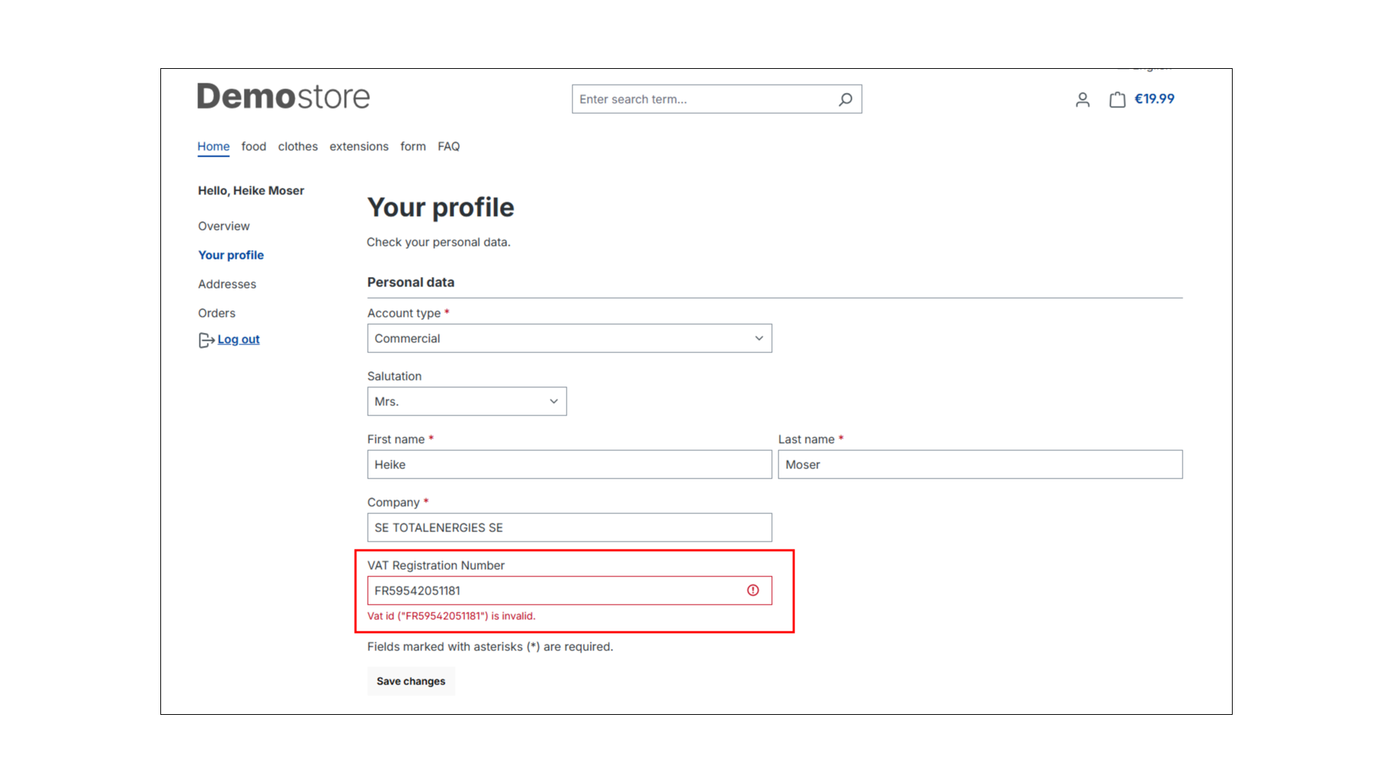
Task: Click the Log out link
Action: 239,339
